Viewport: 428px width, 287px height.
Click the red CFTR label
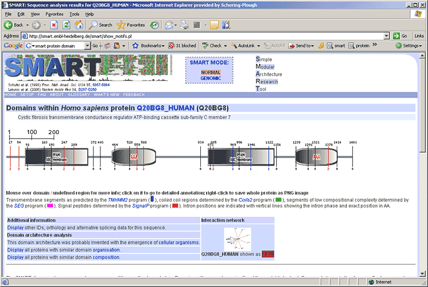268,254
